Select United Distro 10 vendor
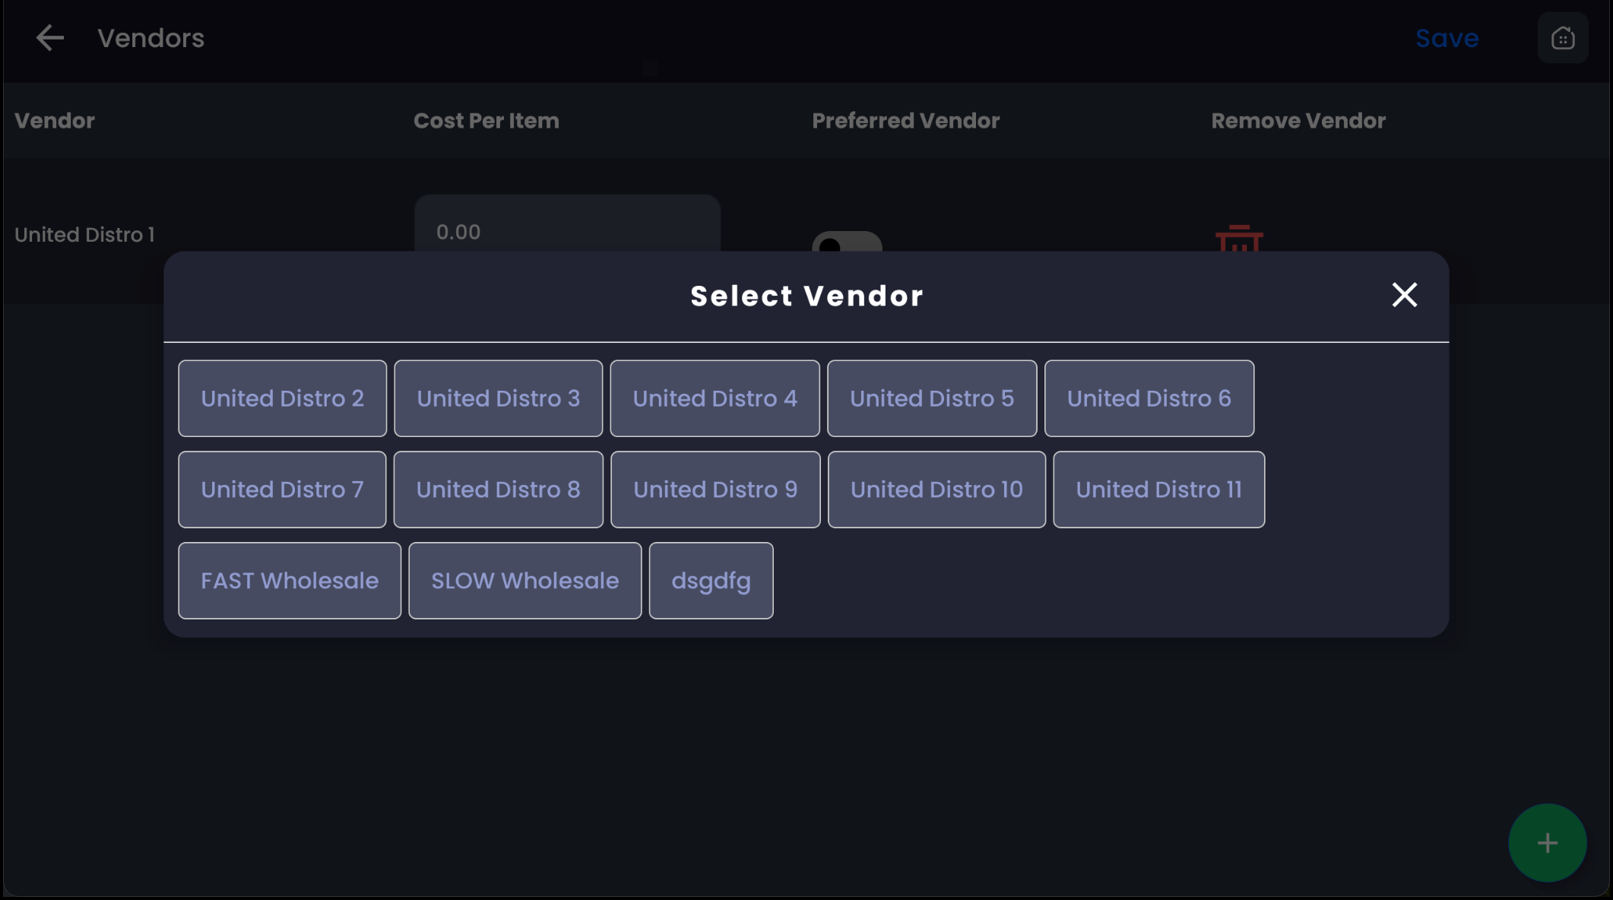The height and width of the screenshot is (900, 1613). click(x=936, y=490)
